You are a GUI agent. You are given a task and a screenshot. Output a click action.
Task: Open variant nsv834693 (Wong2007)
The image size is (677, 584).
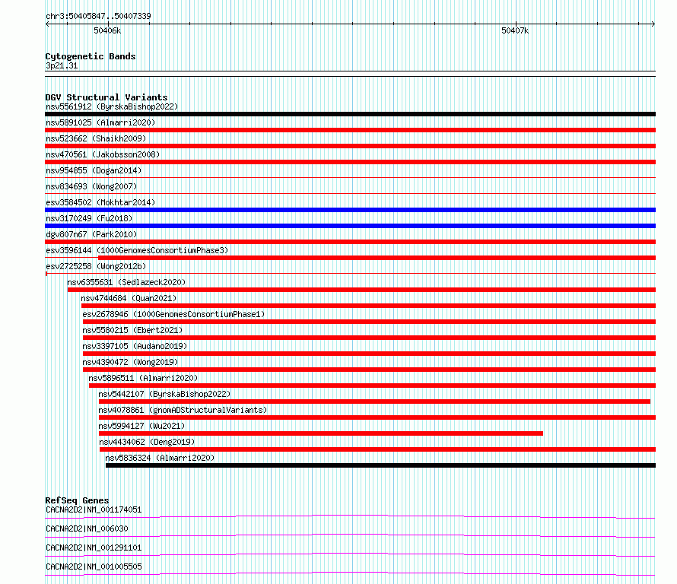[91, 186]
